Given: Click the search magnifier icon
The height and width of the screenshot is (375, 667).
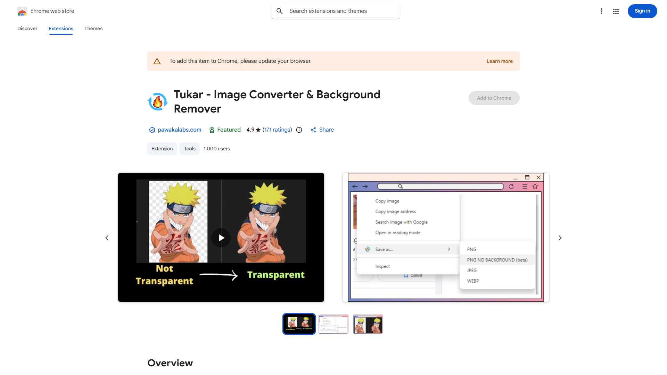Looking at the screenshot, I should [x=280, y=11].
